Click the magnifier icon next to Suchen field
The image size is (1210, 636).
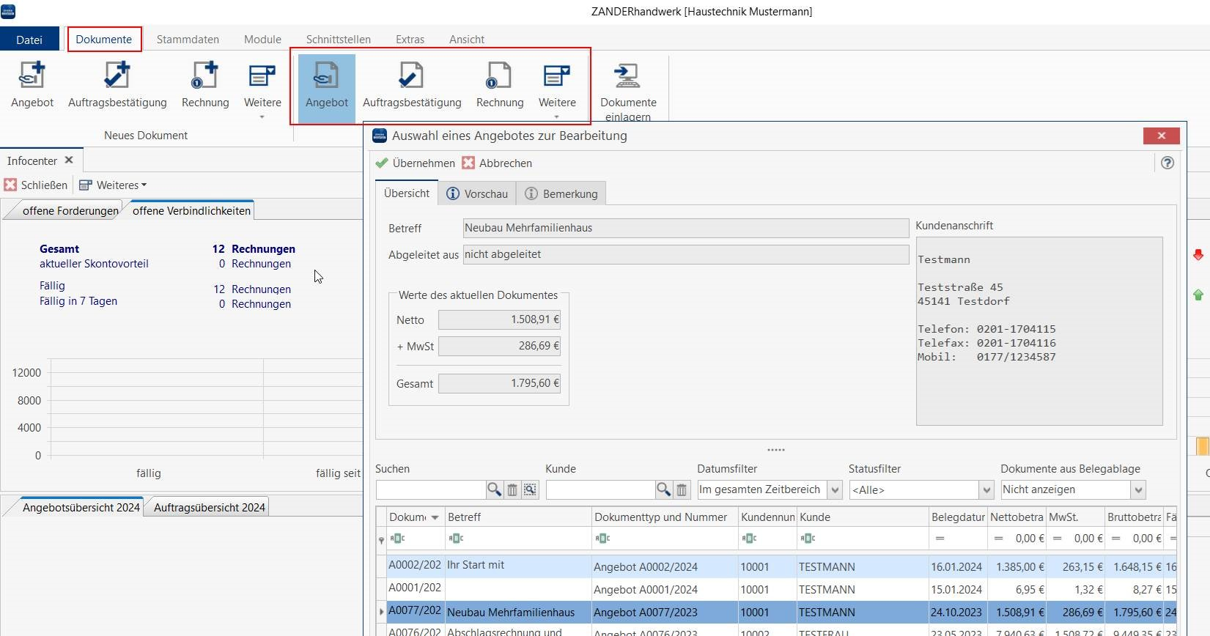coord(495,489)
